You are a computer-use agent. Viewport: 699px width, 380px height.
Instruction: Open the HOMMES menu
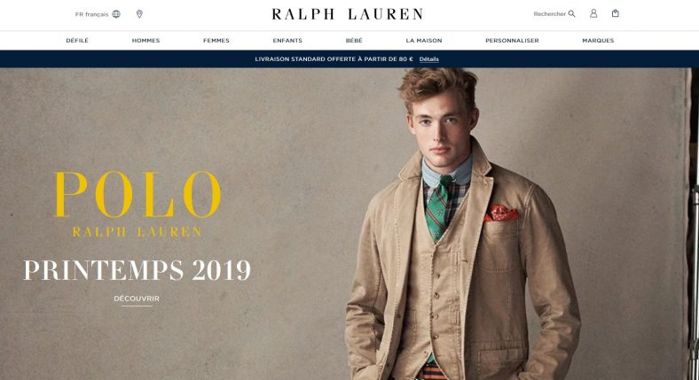pyautogui.click(x=145, y=41)
